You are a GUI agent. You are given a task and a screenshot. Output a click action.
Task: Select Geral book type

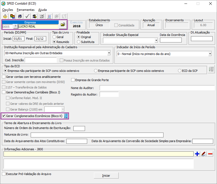tap(58, 37)
